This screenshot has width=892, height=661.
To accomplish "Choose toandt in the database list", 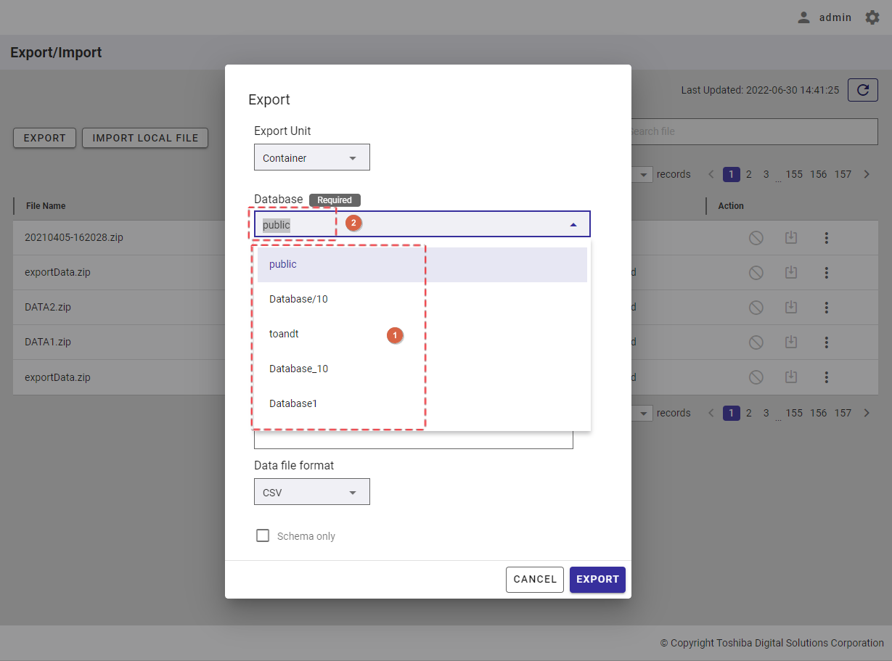I will pos(284,334).
